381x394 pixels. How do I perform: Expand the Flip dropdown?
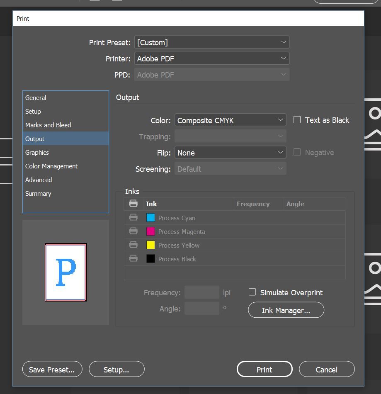231,153
